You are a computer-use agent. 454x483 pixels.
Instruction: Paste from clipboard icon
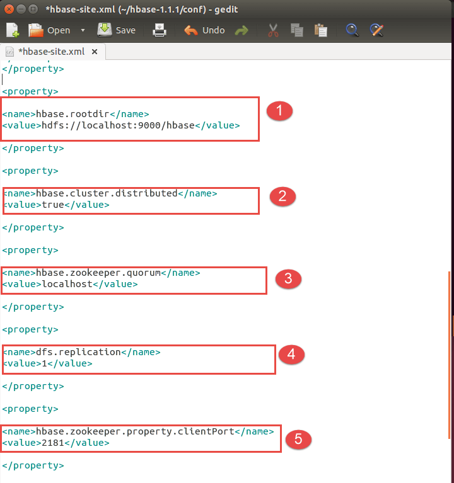tap(320, 30)
